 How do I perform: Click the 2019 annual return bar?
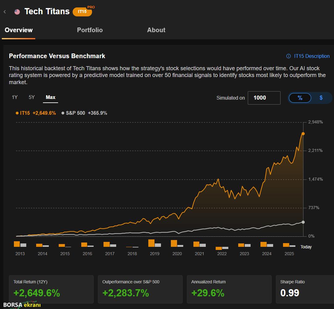click(151, 243)
